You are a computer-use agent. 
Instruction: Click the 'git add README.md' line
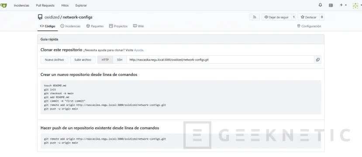click(x=57, y=97)
